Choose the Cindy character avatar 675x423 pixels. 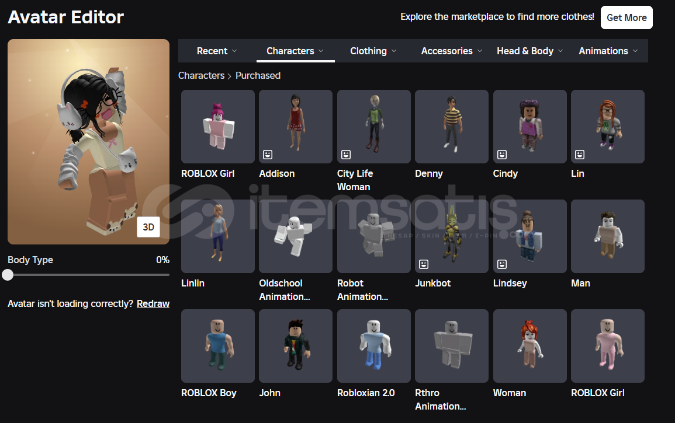(529, 127)
